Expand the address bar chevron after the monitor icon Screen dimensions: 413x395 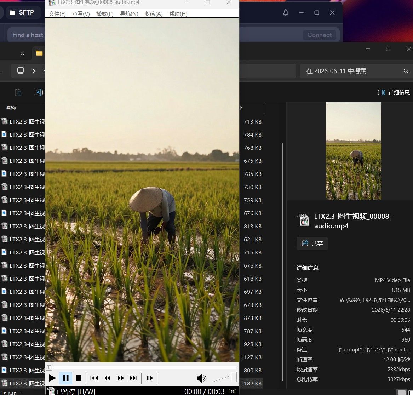34,71
